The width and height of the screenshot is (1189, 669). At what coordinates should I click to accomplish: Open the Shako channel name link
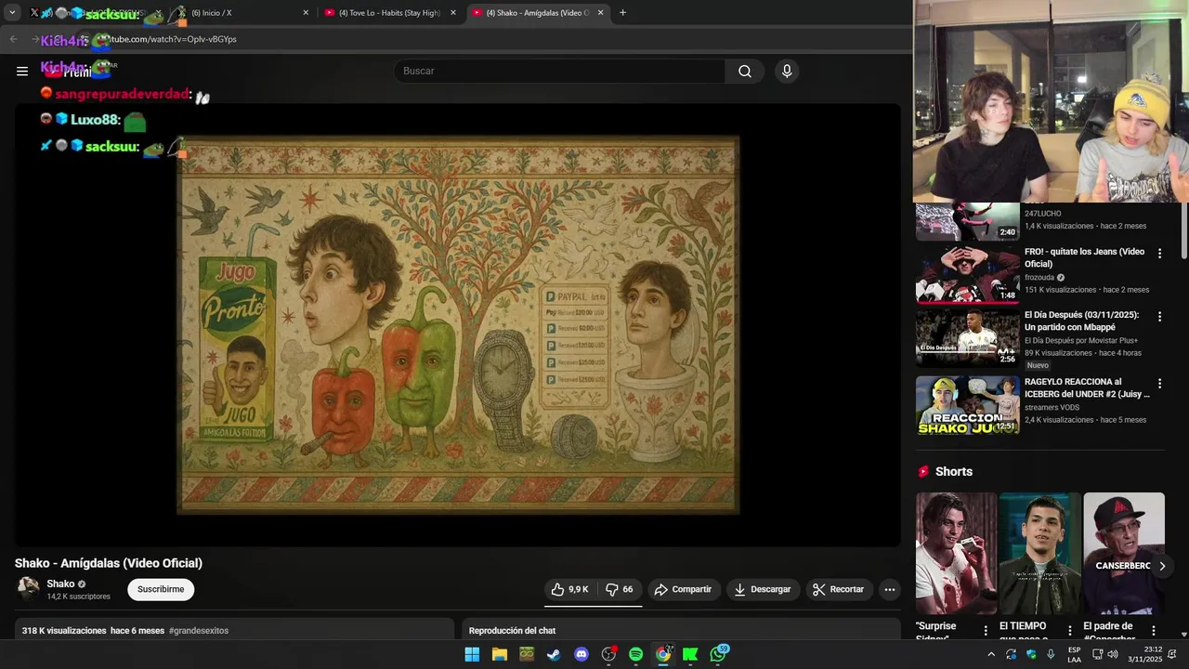(x=60, y=584)
